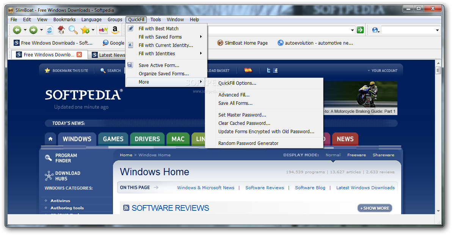Open the autoevolution bookmark
452x235 pixels.
315,43
